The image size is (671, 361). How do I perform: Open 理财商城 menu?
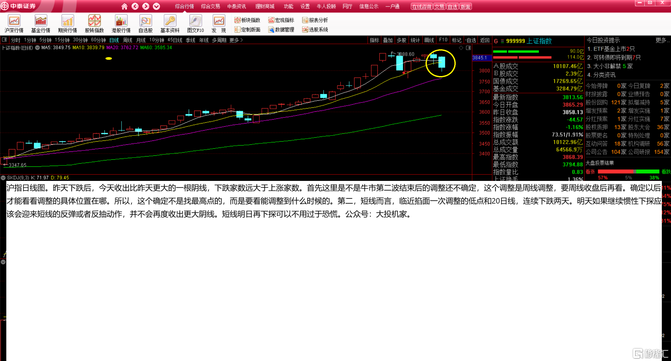[x=265, y=6]
